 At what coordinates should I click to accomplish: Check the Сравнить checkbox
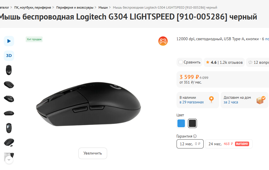[x=181, y=62]
